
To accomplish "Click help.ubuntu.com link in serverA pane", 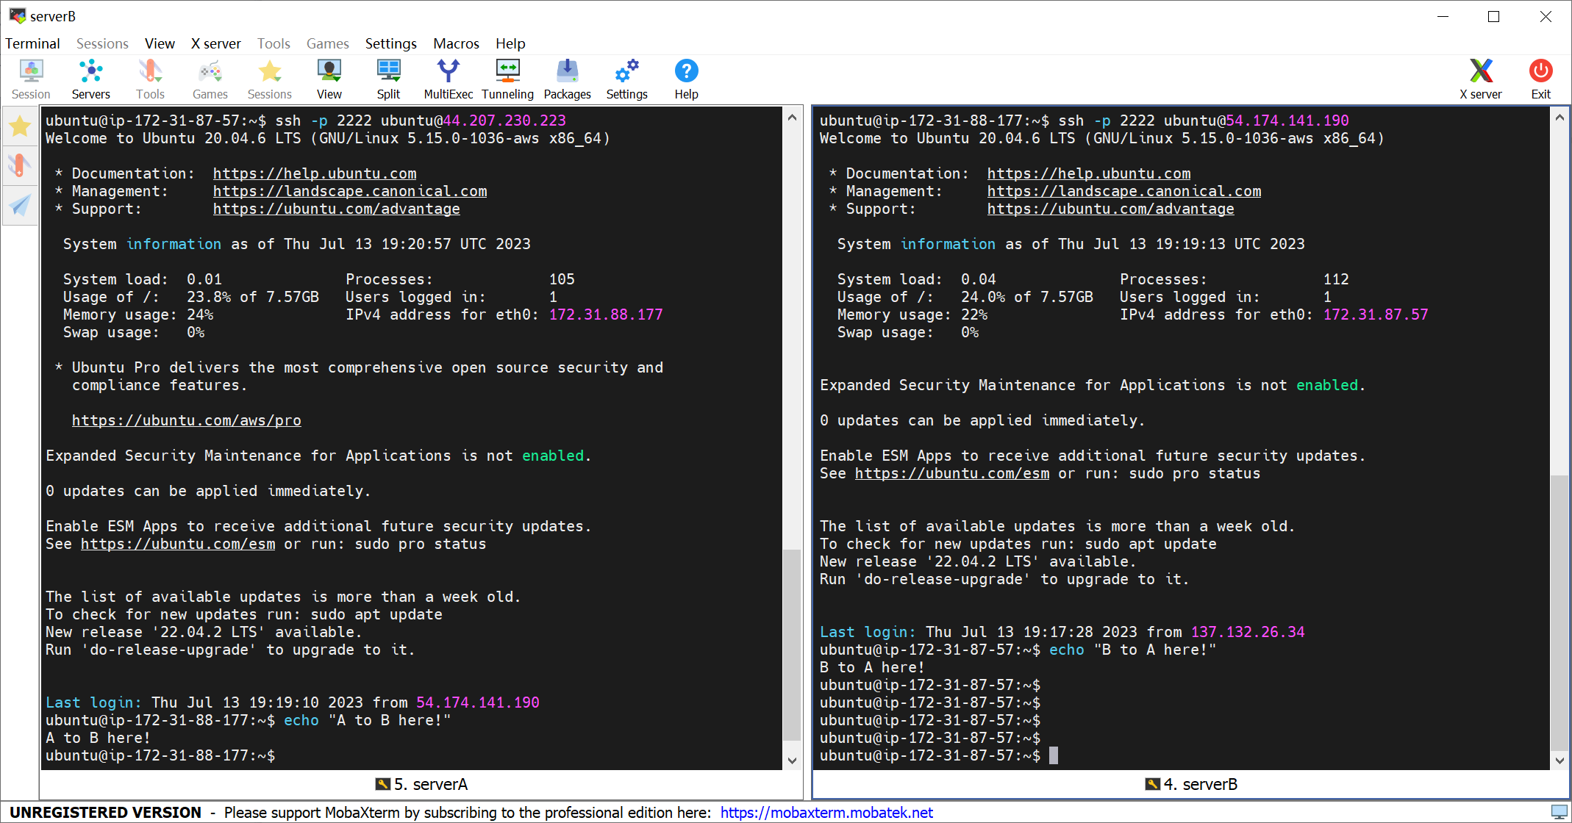I will coord(315,173).
